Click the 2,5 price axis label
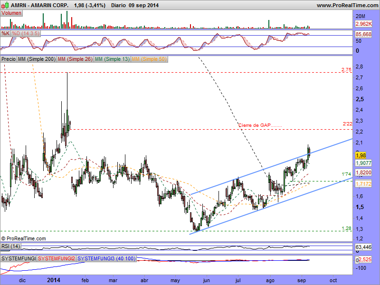380x285 pixels. click(360, 99)
